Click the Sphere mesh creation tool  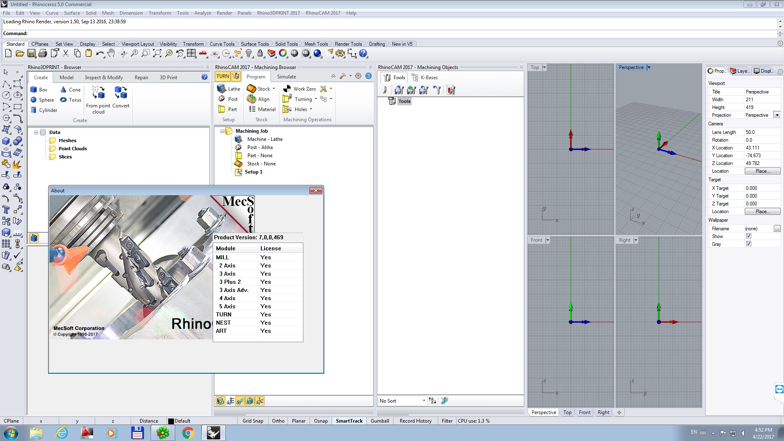coord(42,100)
